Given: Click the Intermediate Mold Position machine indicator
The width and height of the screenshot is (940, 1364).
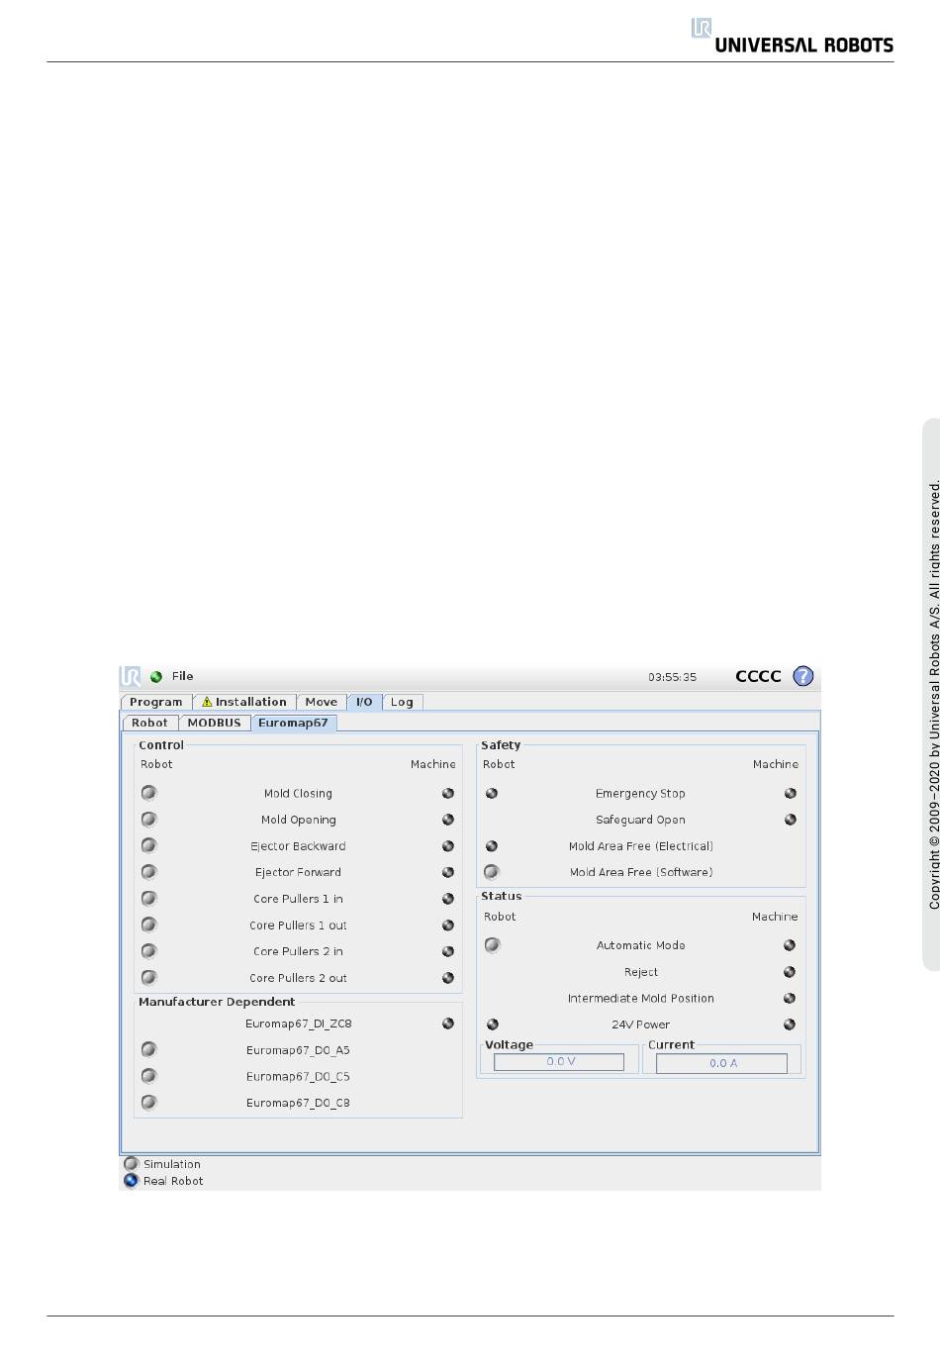Looking at the screenshot, I should (790, 998).
